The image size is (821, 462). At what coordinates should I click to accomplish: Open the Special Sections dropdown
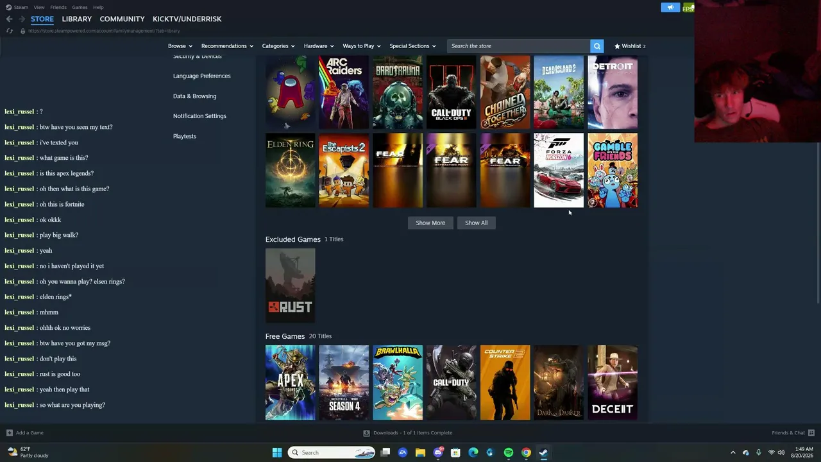click(x=412, y=46)
